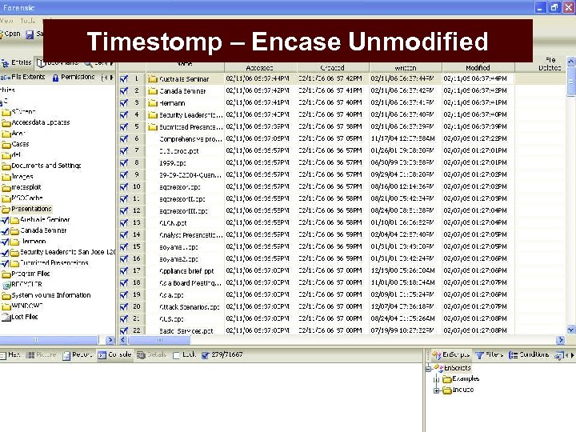
Task: Open the Filters tab
Action: point(490,355)
